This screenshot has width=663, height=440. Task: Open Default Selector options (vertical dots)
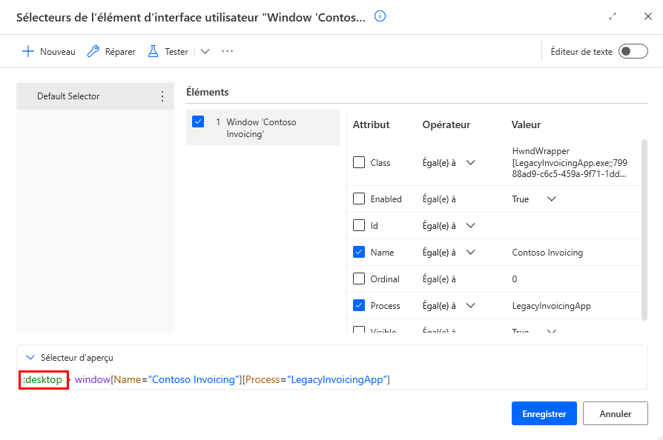(162, 96)
